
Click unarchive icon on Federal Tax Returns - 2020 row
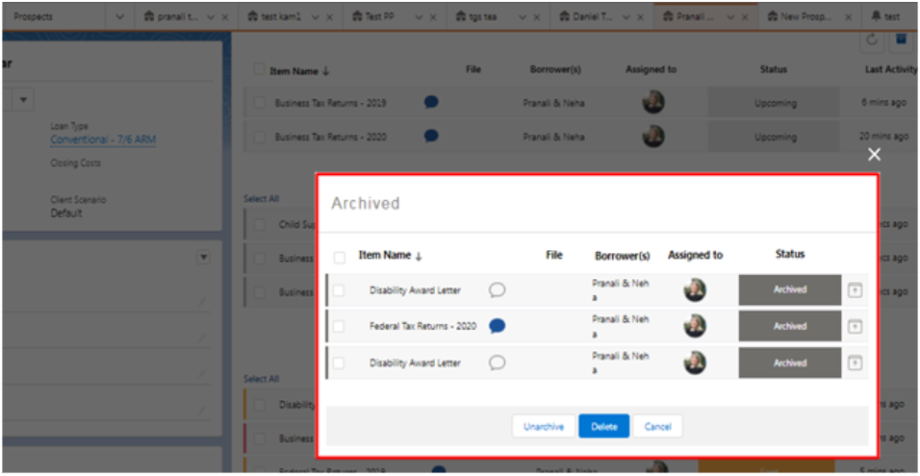coord(855,327)
